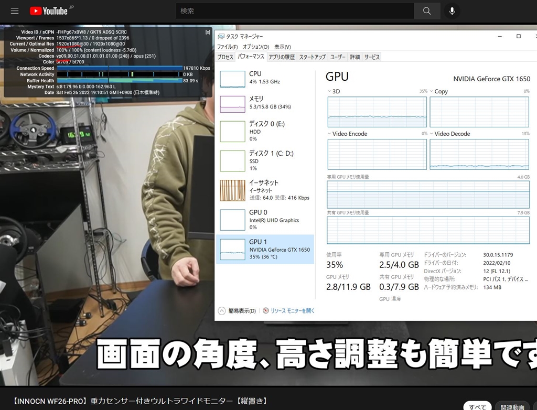Click the memory mini graph thumbnail
This screenshot has height=410, width=537.
[232, 104]
